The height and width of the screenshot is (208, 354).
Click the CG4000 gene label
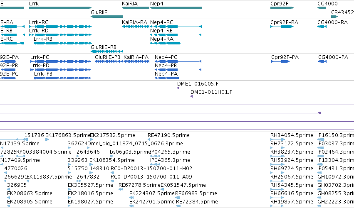click(327, 4)
